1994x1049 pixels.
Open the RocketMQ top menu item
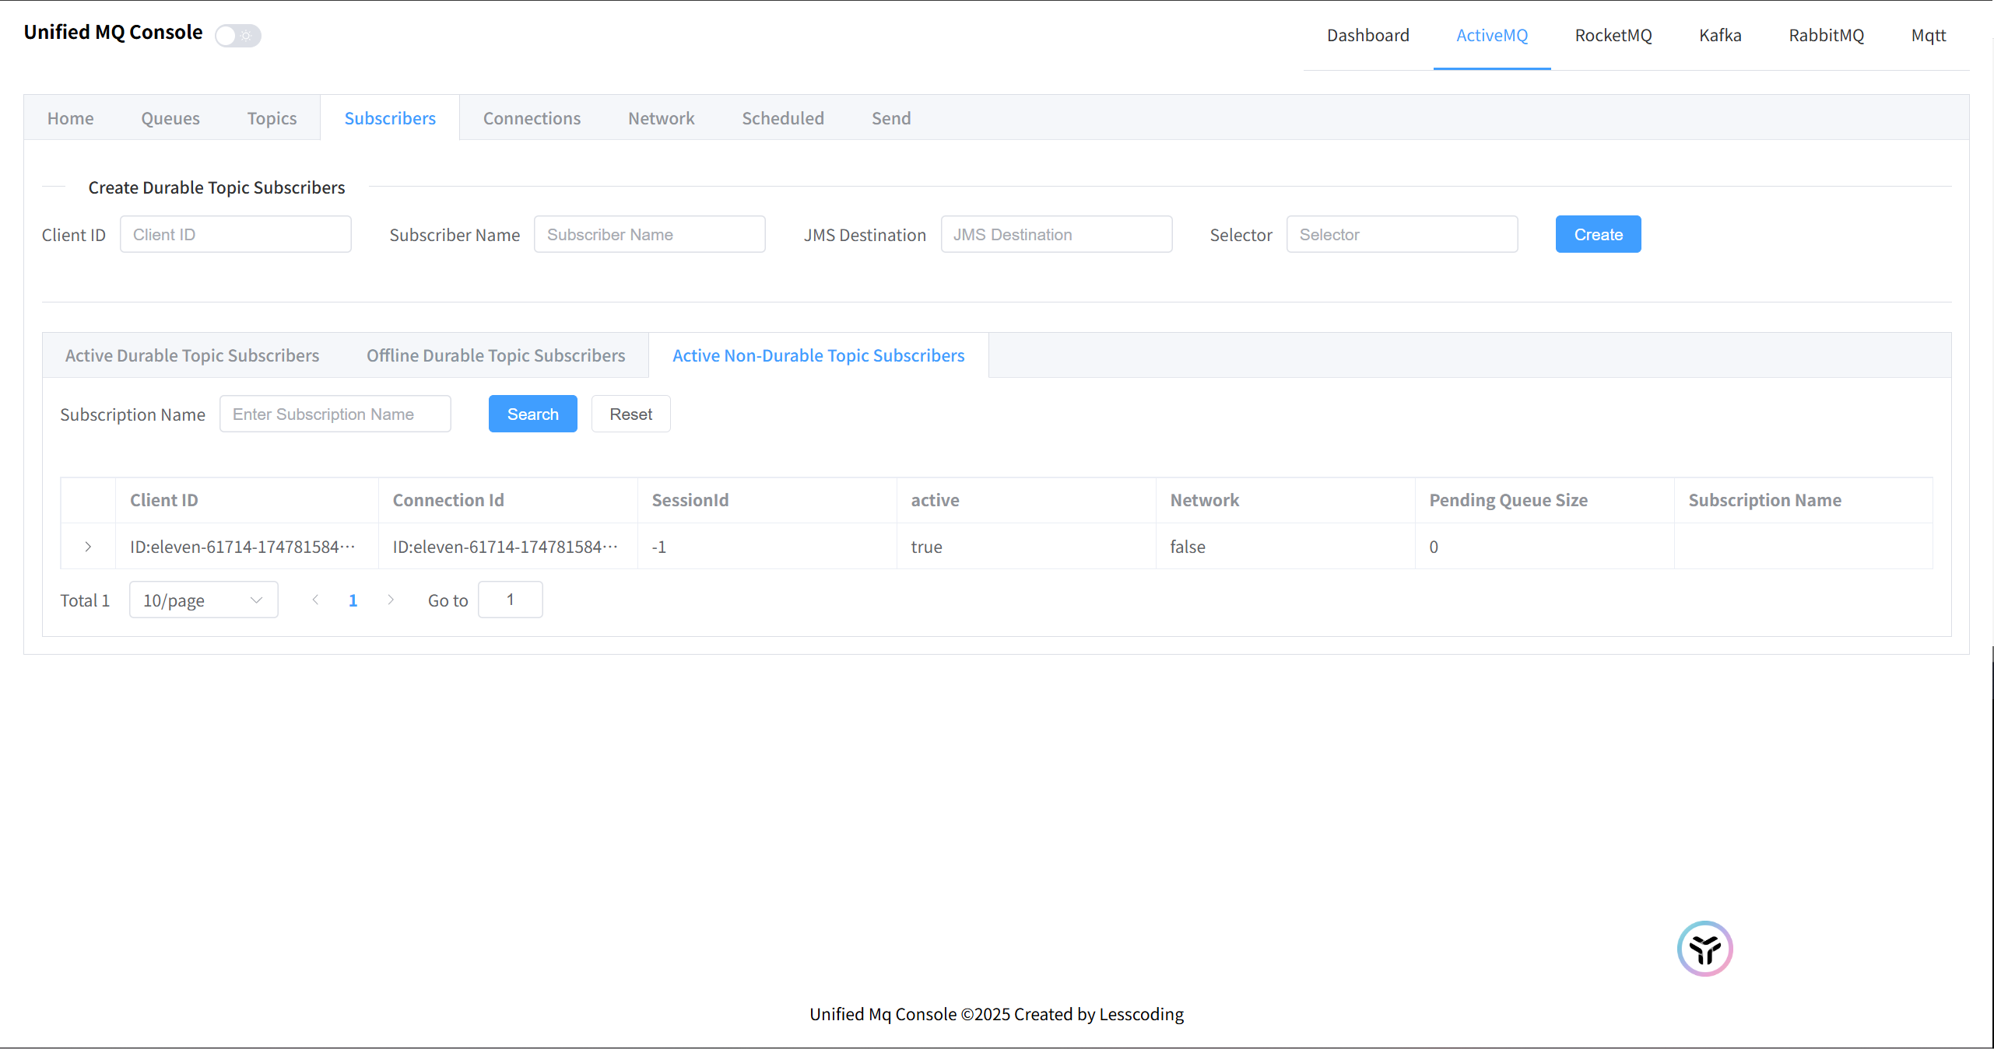click(1613, 35)
